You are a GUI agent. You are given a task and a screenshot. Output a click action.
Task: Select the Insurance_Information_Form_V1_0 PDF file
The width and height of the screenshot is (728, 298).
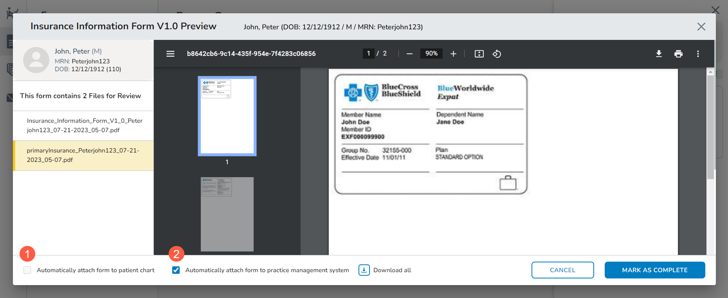coord(83,126)
